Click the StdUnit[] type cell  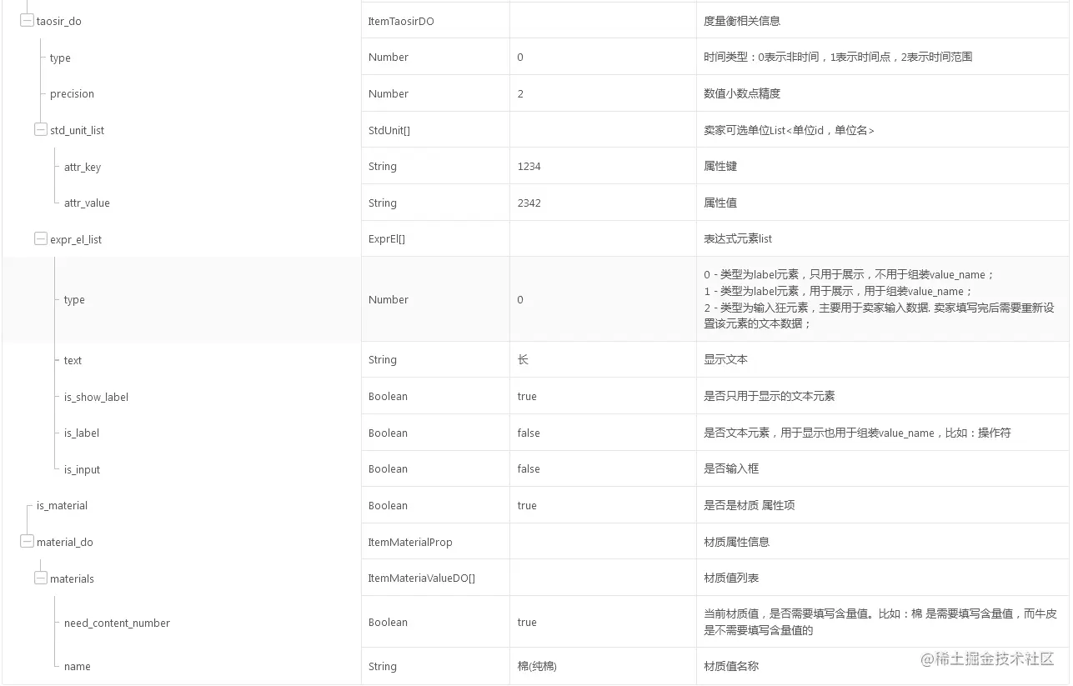point(390,130)
